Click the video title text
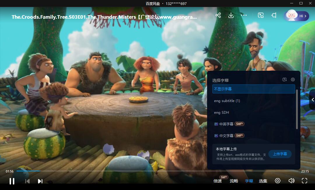 pos(104,17)
